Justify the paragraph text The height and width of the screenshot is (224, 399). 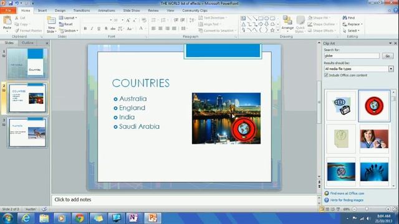[174, 29]
